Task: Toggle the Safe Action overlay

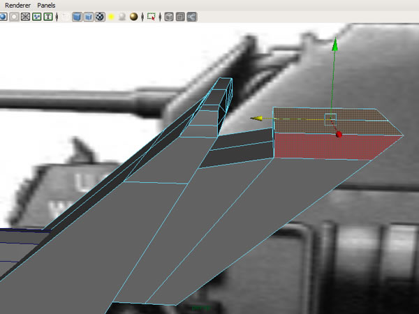Action: click(36, 17)
